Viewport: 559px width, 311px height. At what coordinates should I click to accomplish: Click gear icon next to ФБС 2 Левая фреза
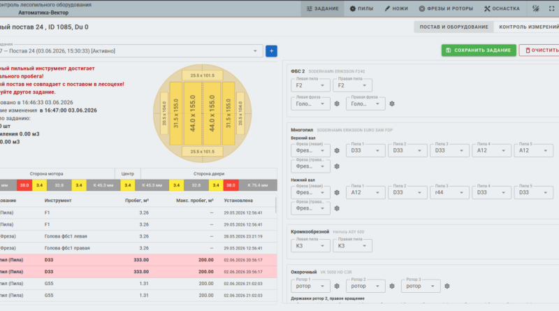click(337, 104)
